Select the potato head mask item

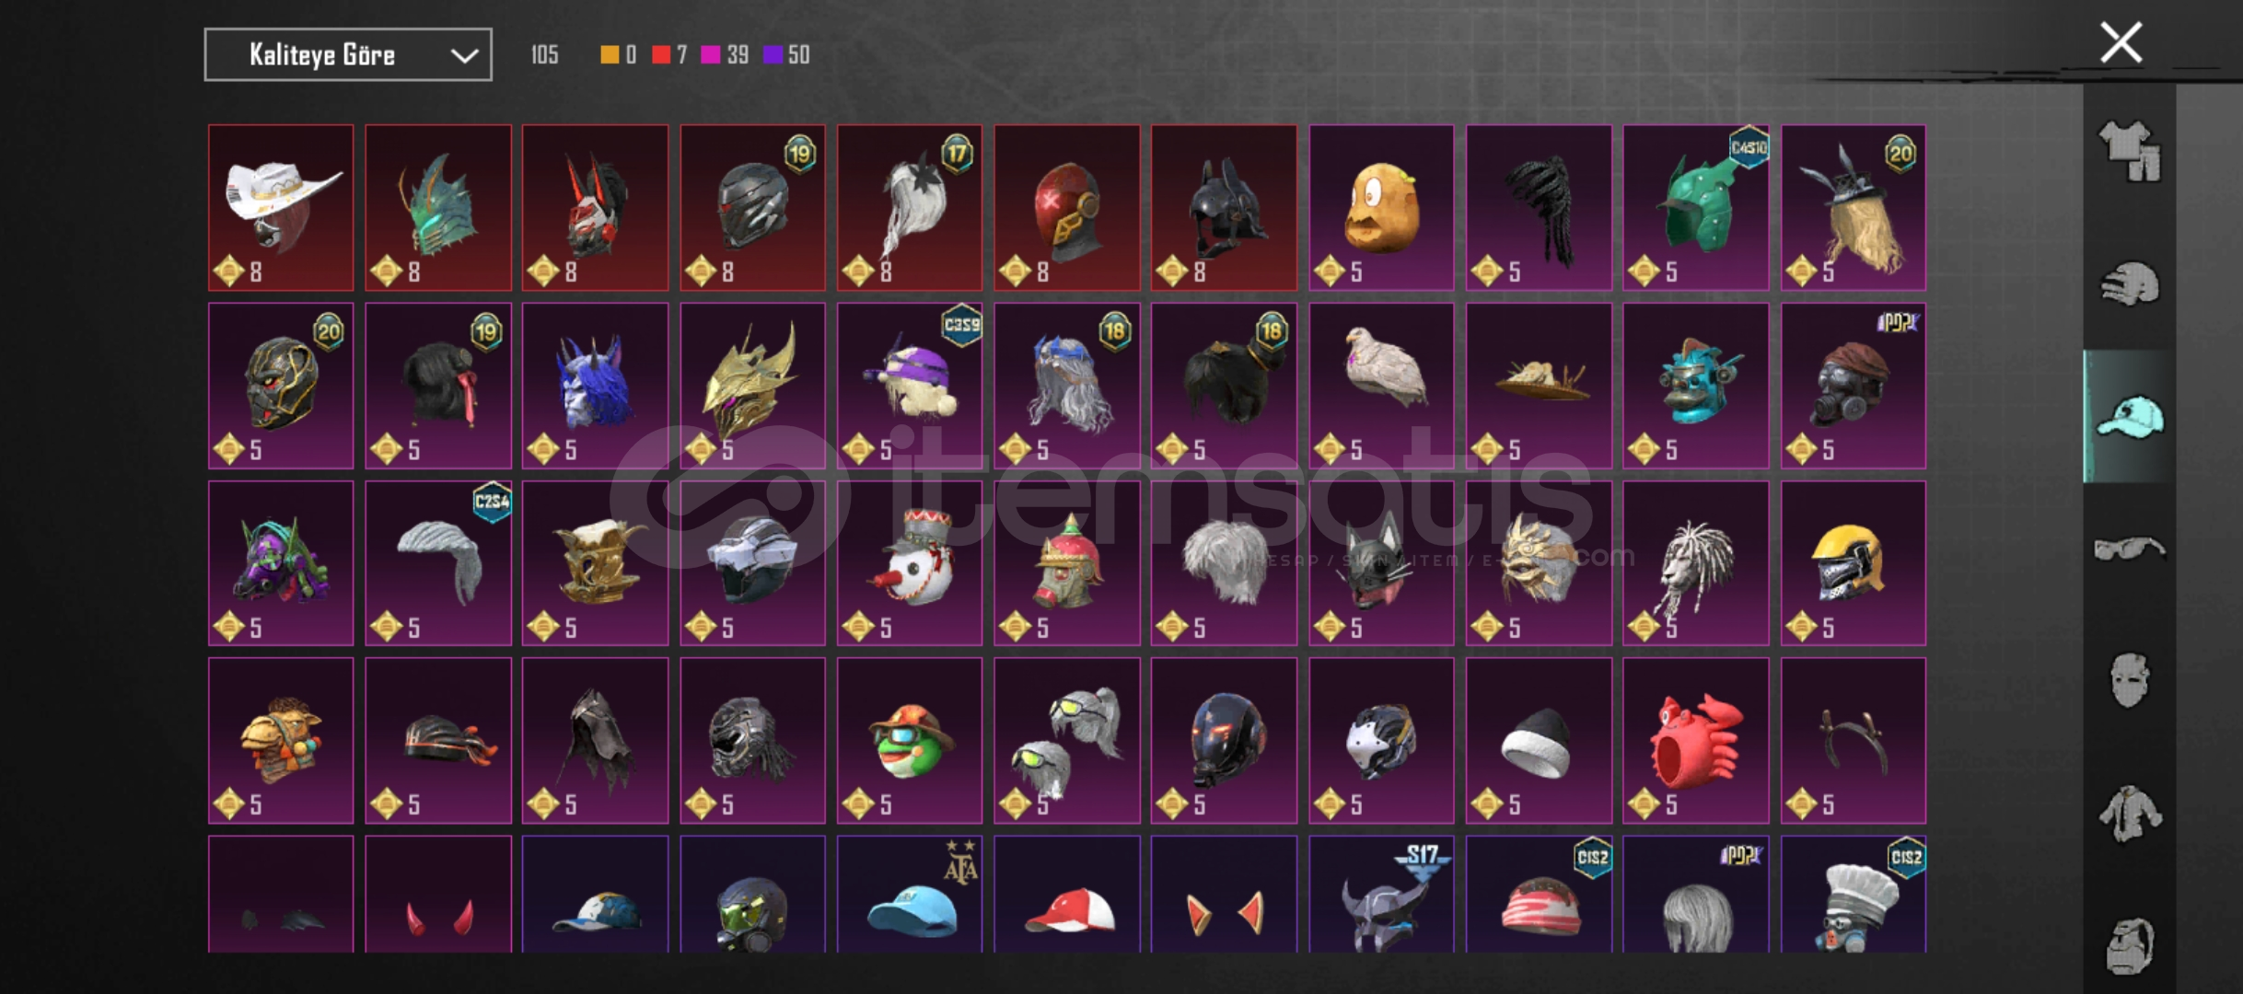[x=1381, y=208]
